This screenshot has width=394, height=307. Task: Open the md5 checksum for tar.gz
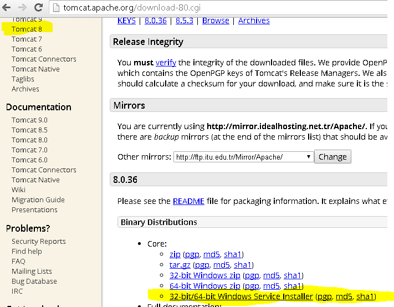coord(222,265)
